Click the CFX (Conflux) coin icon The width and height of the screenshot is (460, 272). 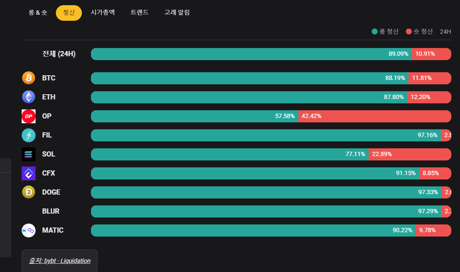28,173
